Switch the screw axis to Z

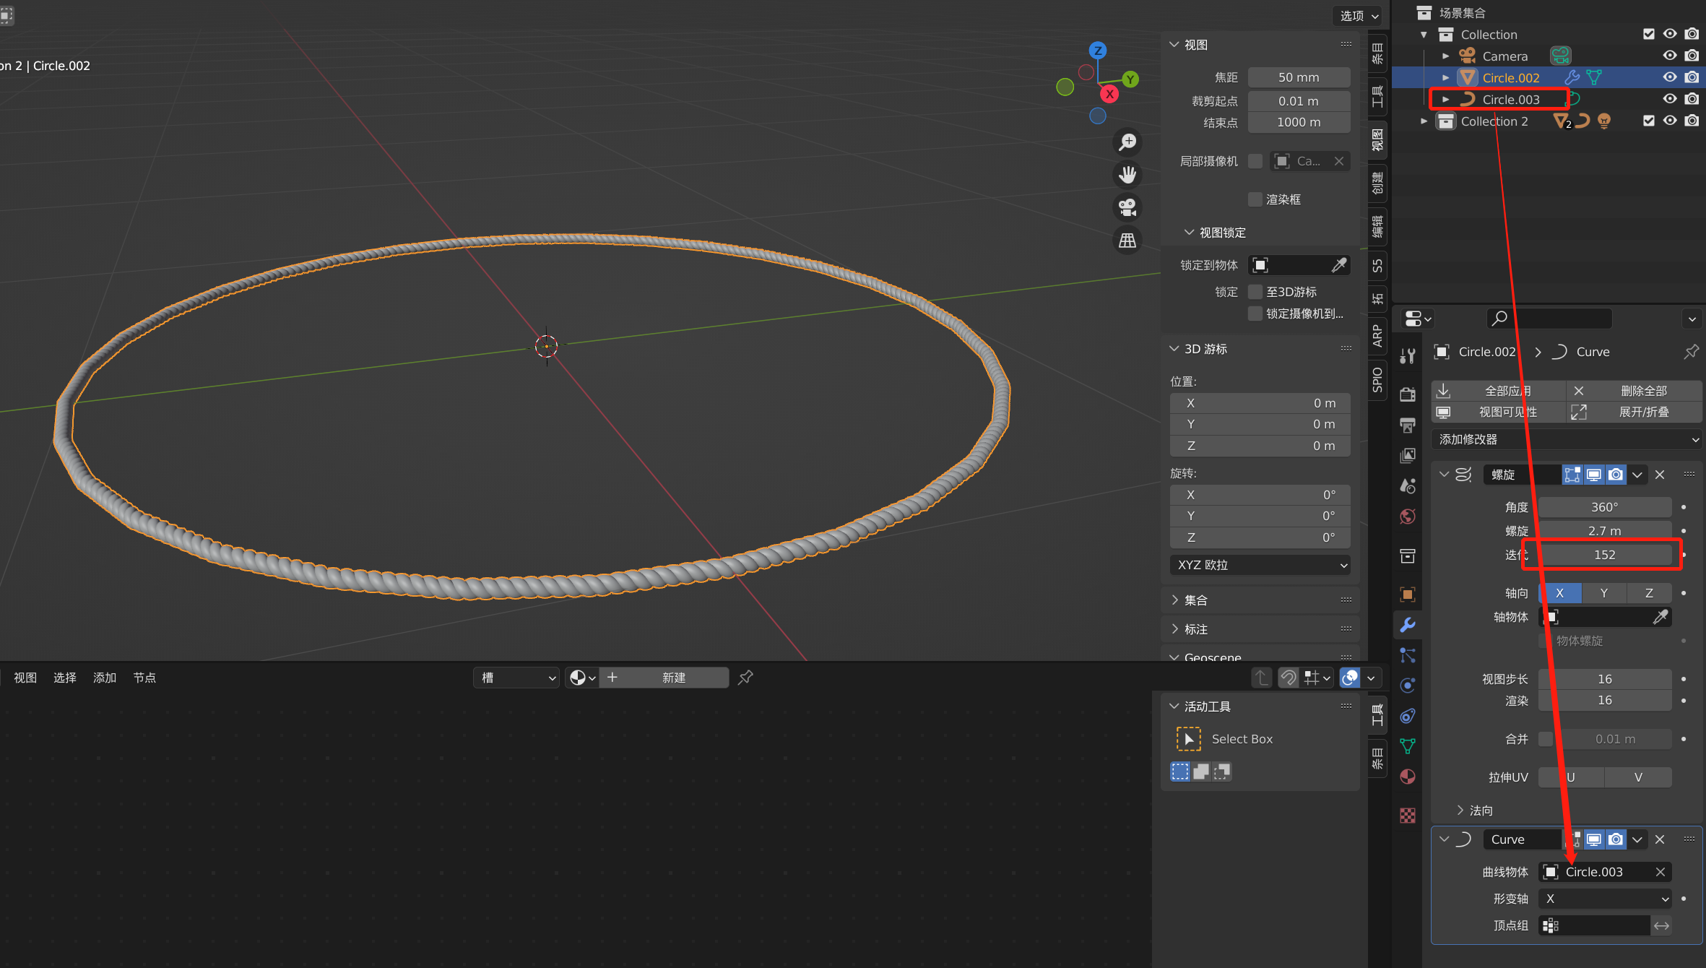(x=1649, y=592)
